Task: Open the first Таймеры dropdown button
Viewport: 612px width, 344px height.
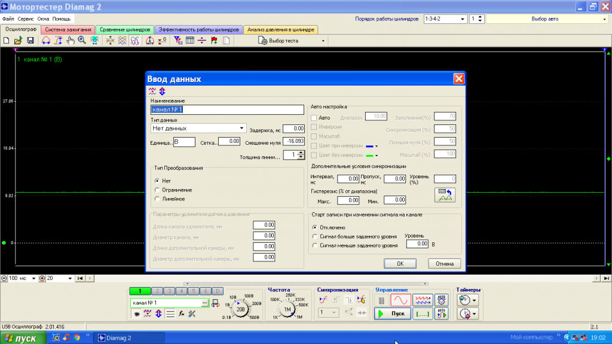Action: pyautogui.click(x=474, y=300)
